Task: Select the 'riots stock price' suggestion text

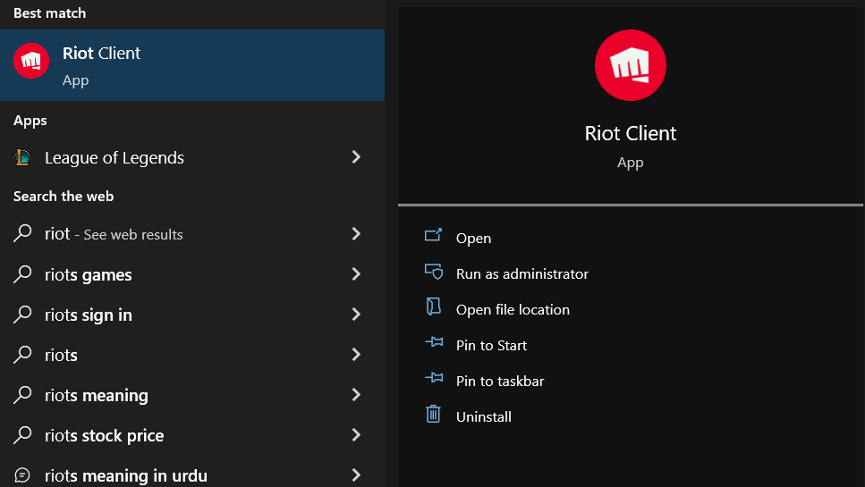Action: click(105, 436)
